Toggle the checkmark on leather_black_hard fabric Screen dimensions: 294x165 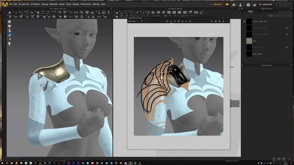click(244, 22)
